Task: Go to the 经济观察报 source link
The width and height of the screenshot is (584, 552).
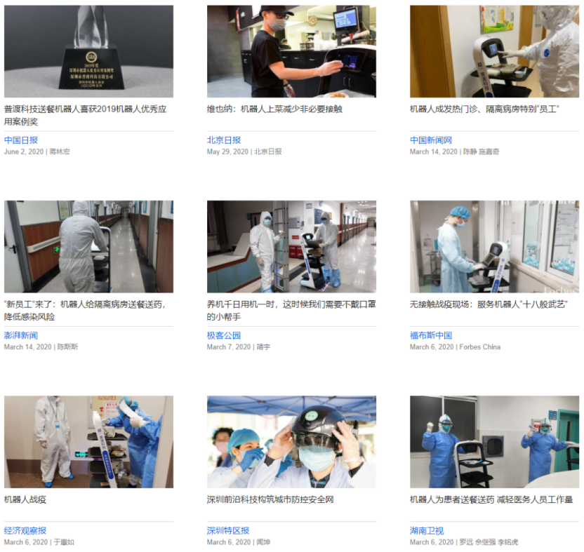Action: (x=25, y=530)
